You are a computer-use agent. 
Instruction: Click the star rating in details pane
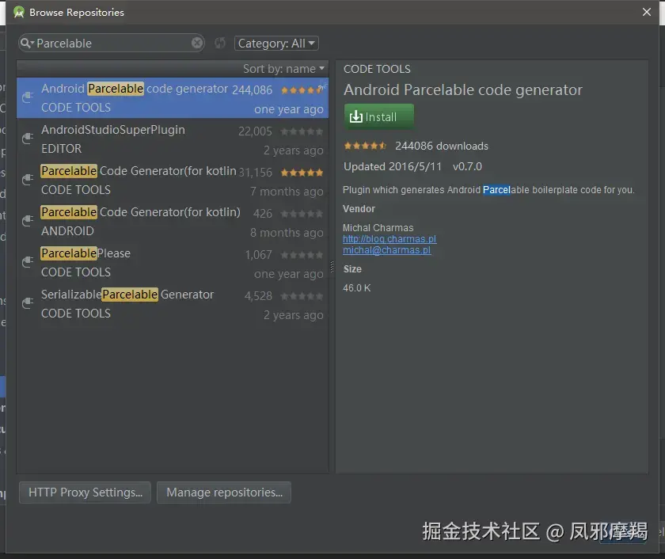(x=365, y=146)
